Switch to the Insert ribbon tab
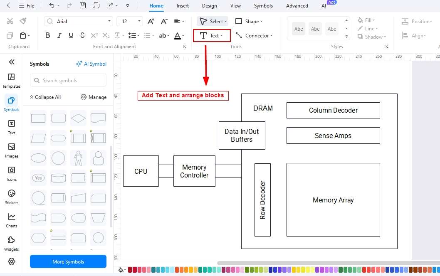The width and height of the screenshot is (440, 276). (183, 5)
